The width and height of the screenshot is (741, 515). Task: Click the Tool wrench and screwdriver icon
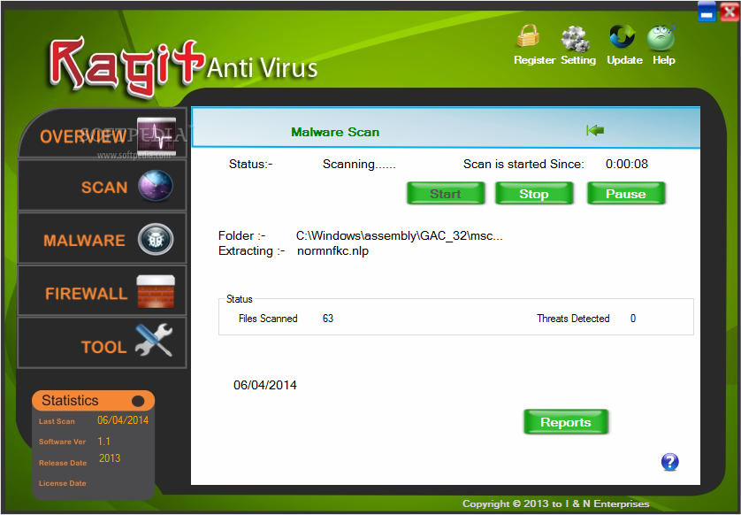click(x=154, y=340)
